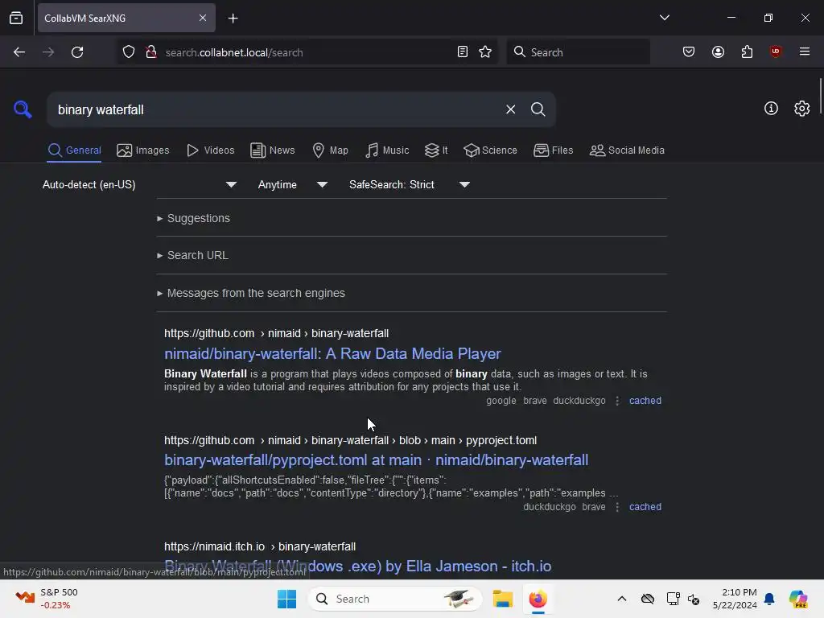Show hidden system tray icons
The image size is (824, 618).
click(622, 599)
